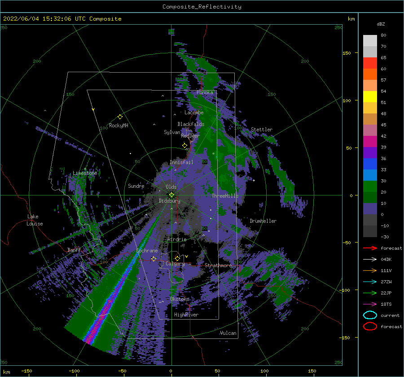
Task: Click the Lake Louise label
Action: (x=35, y=220)
